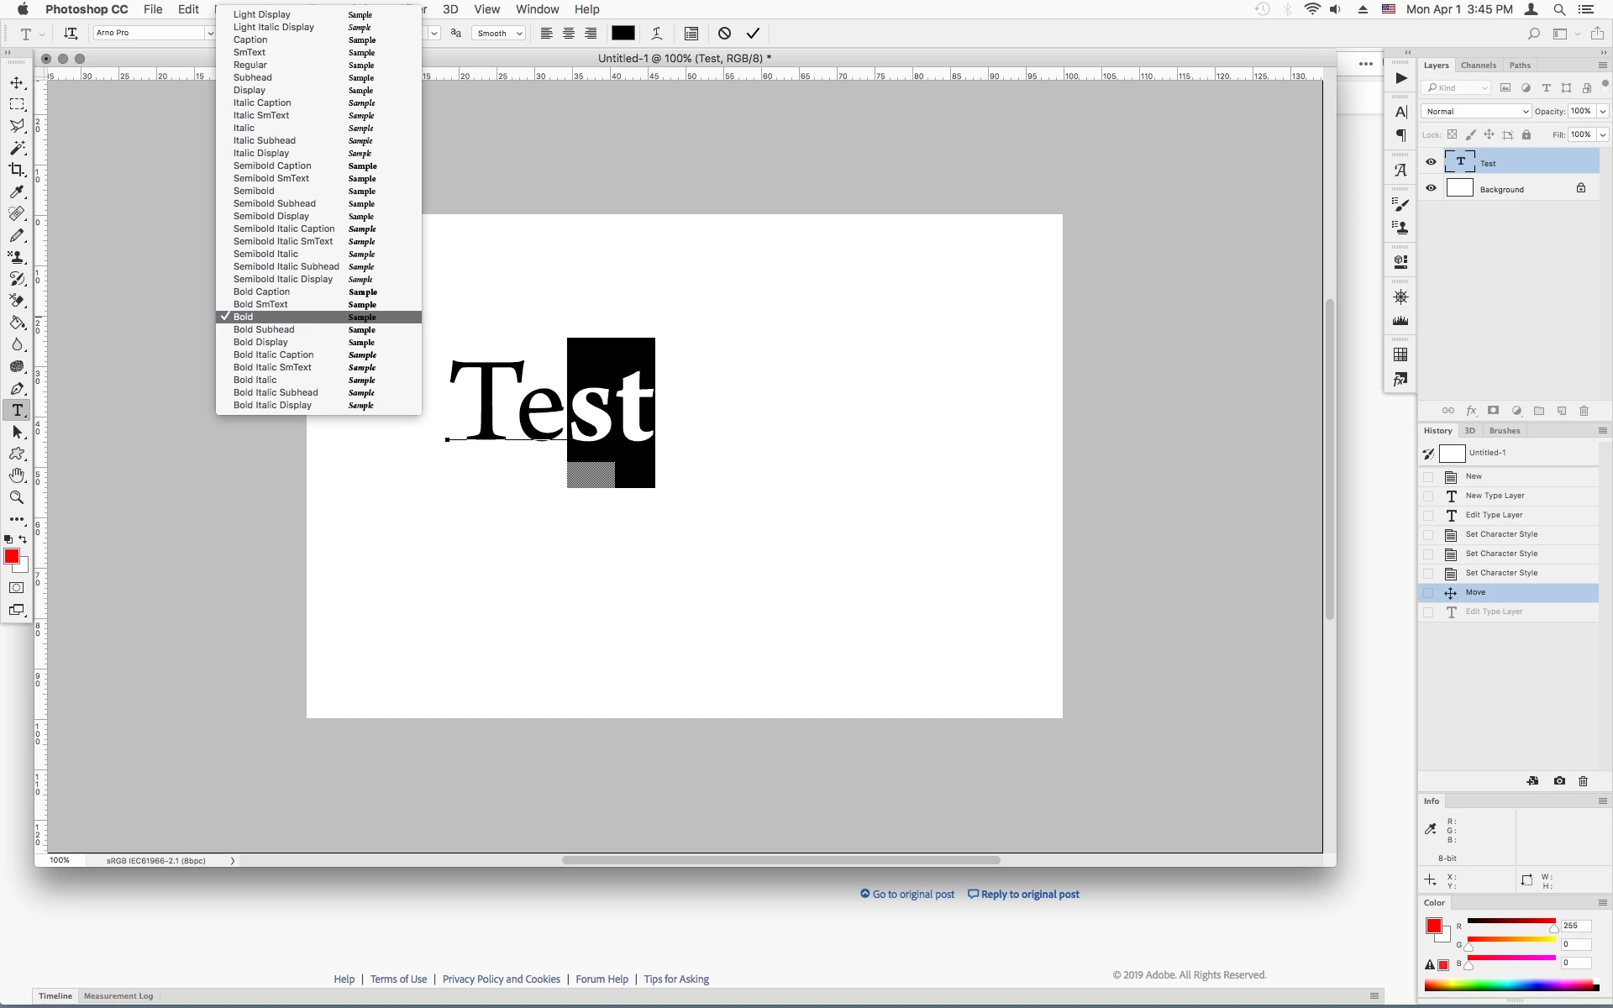
Task: Select the Move tool
Action: tap(17, 82)
